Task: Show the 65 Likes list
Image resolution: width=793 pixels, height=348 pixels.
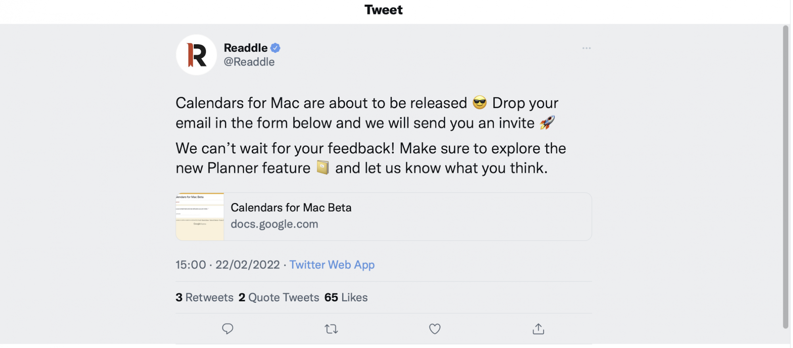Action: point(346,297)
